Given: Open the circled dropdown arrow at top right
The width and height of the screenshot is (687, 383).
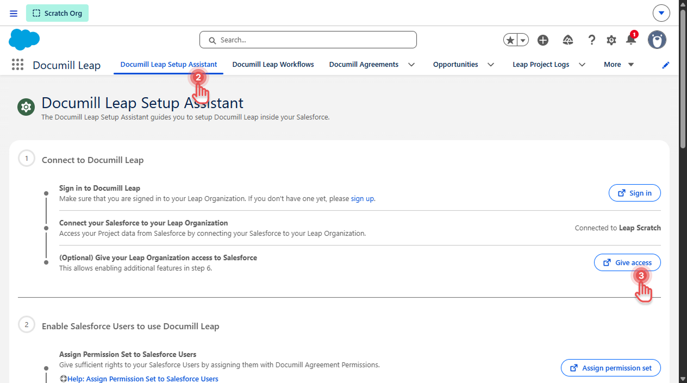Looking at the screenshot, I should tap(661, 13).
